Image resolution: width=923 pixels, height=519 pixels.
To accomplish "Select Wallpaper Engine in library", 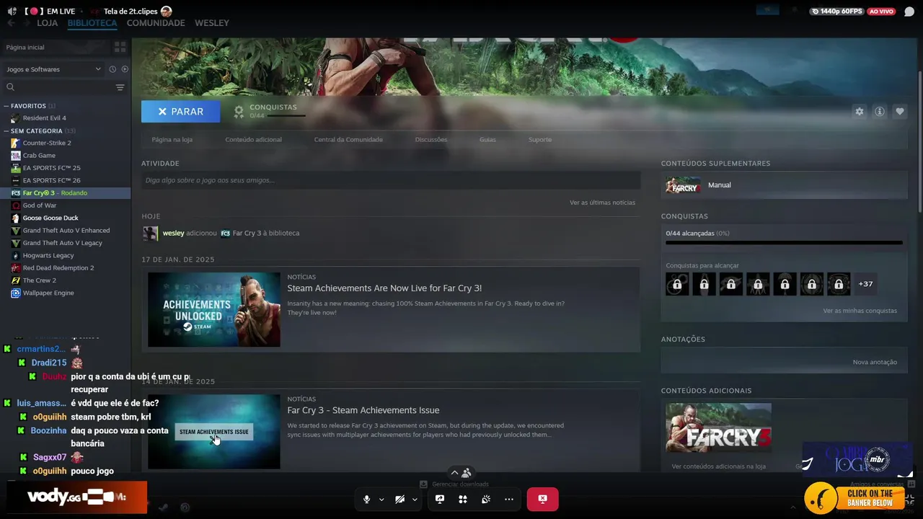I will click(x=48, y=293).
